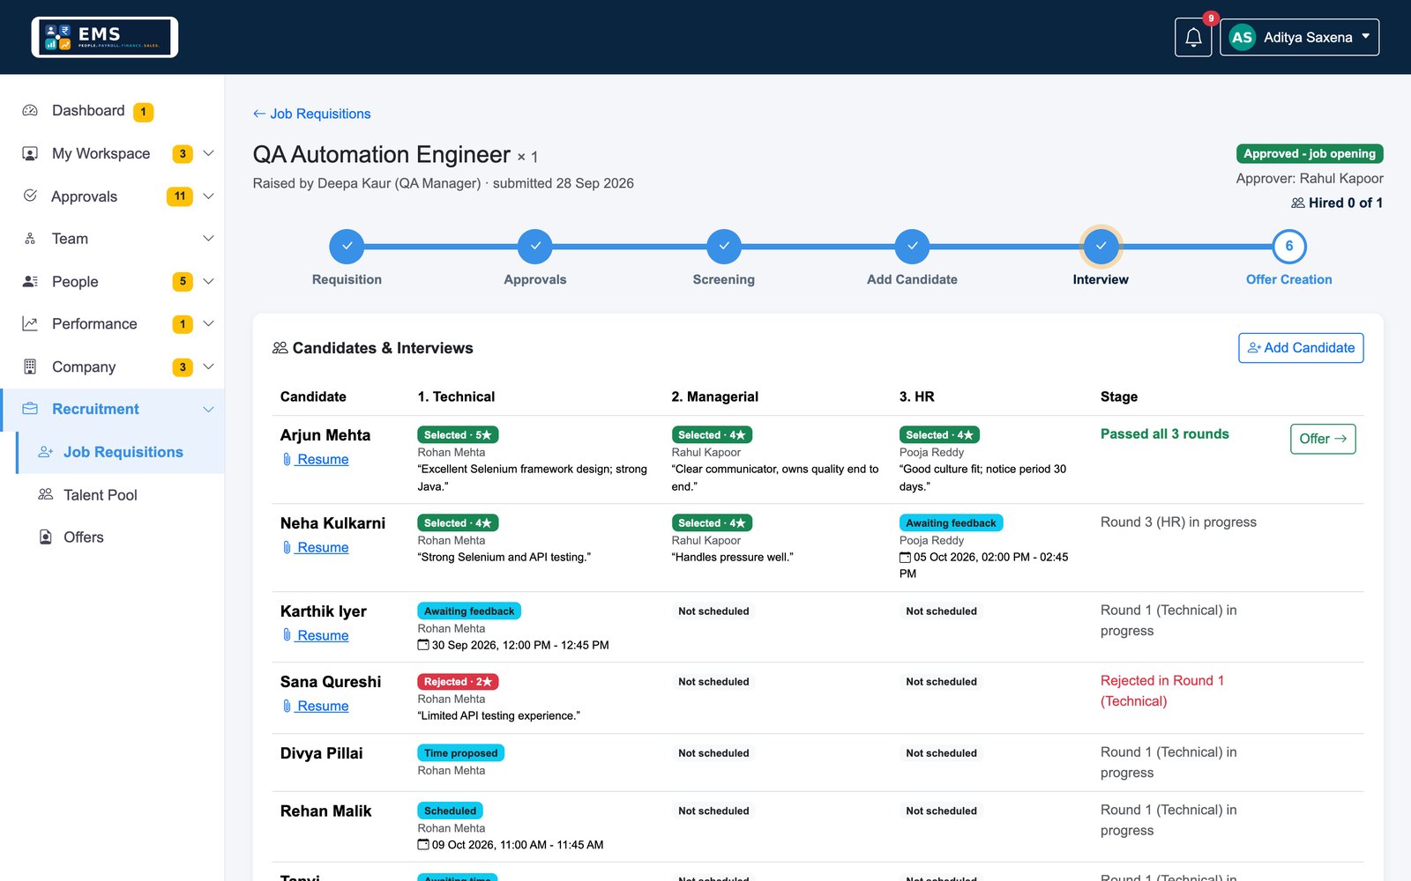Expand the Team chevron

coord(209,239)
